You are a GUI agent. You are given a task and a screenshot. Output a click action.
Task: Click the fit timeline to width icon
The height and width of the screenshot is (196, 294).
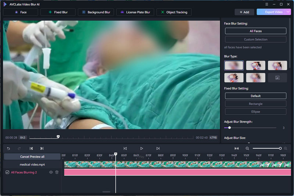[x=237, y=148]
